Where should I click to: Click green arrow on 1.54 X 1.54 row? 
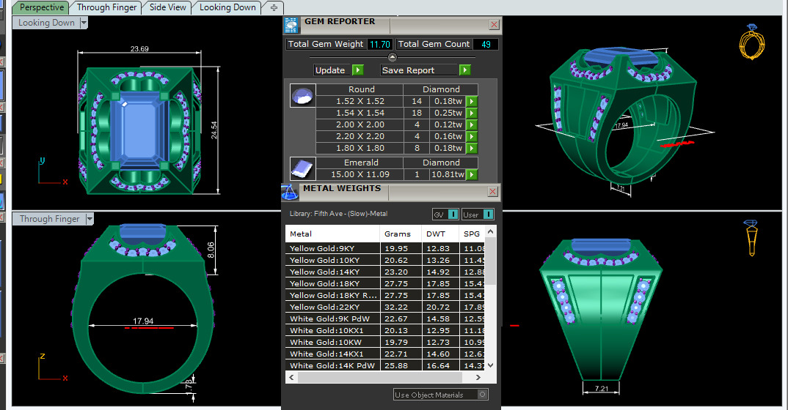tap(471, 113)
